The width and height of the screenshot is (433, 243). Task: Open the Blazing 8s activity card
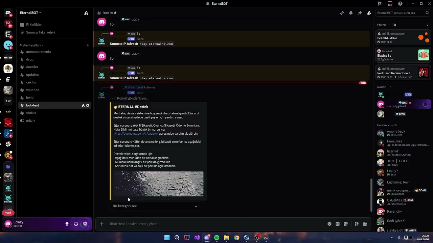[x=403, y=55]
